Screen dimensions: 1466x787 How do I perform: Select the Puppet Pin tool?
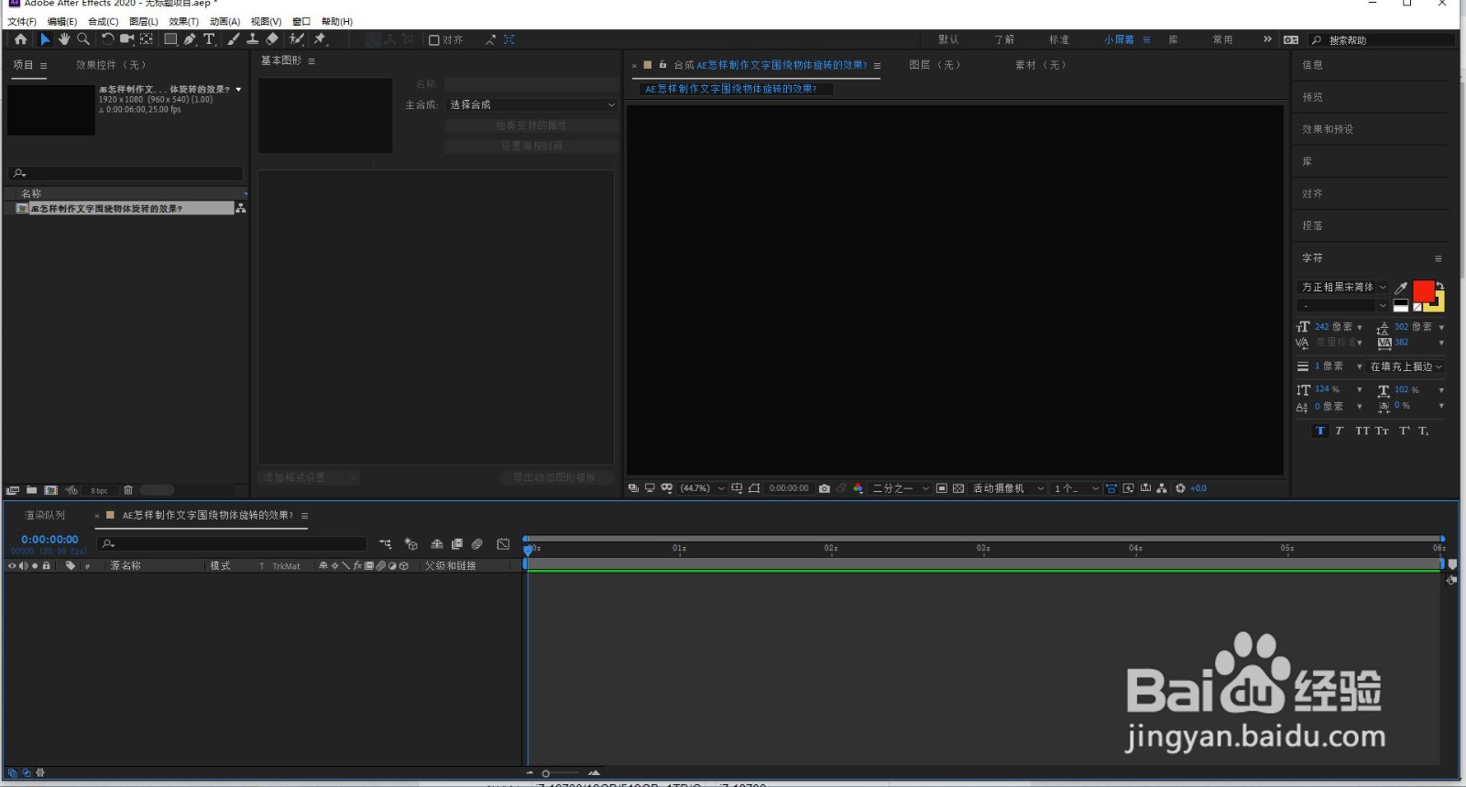pyautogui.click(x=320, y=39)
